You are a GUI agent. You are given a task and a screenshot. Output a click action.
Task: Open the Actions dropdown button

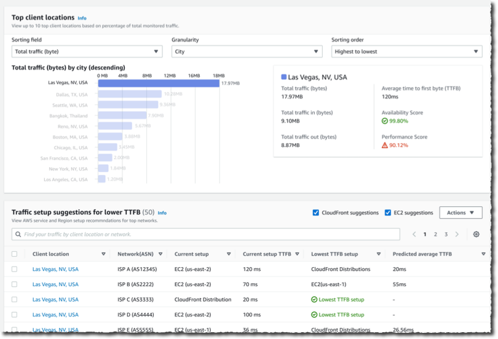click(x=461, y=212)
